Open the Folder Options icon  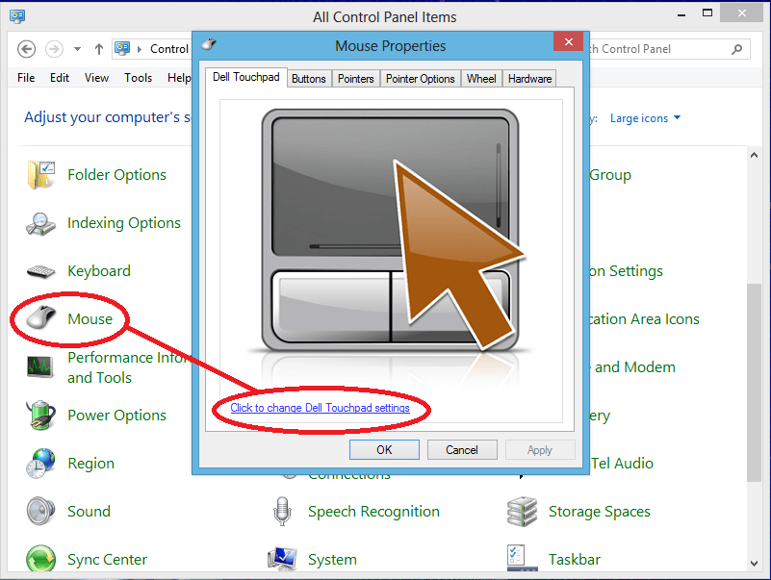point(41,175)
